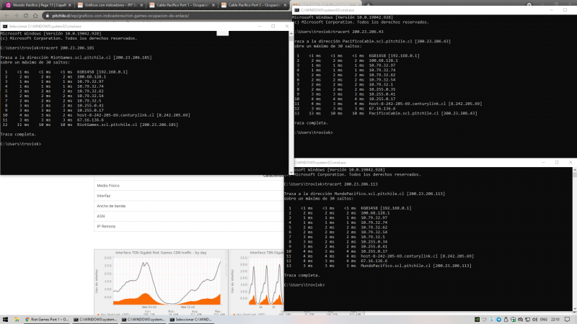Open Windows Security tray icon

pos(513,320)
